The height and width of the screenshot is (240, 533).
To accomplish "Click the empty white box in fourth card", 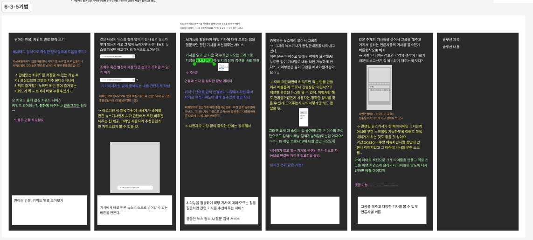I will 305,210.
